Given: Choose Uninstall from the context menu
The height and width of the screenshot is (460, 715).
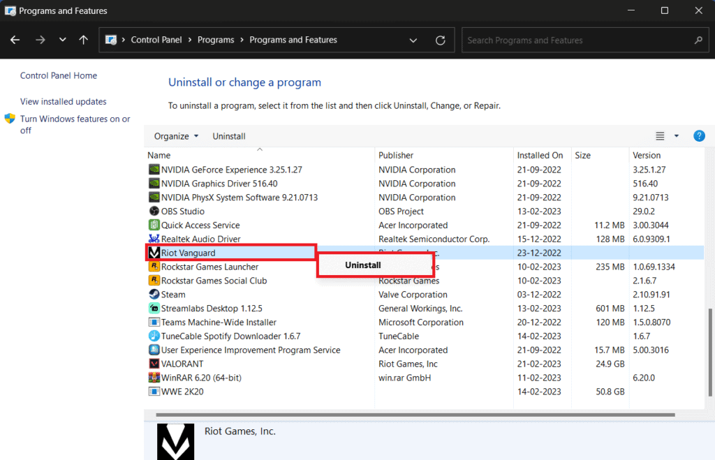Looking at the screenshot, I should pos(363,265).
